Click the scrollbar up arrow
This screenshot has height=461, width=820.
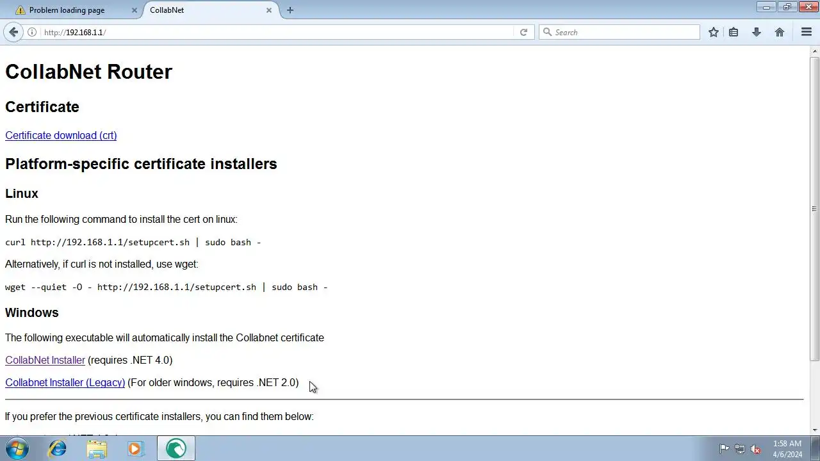[x=814, y=51]
